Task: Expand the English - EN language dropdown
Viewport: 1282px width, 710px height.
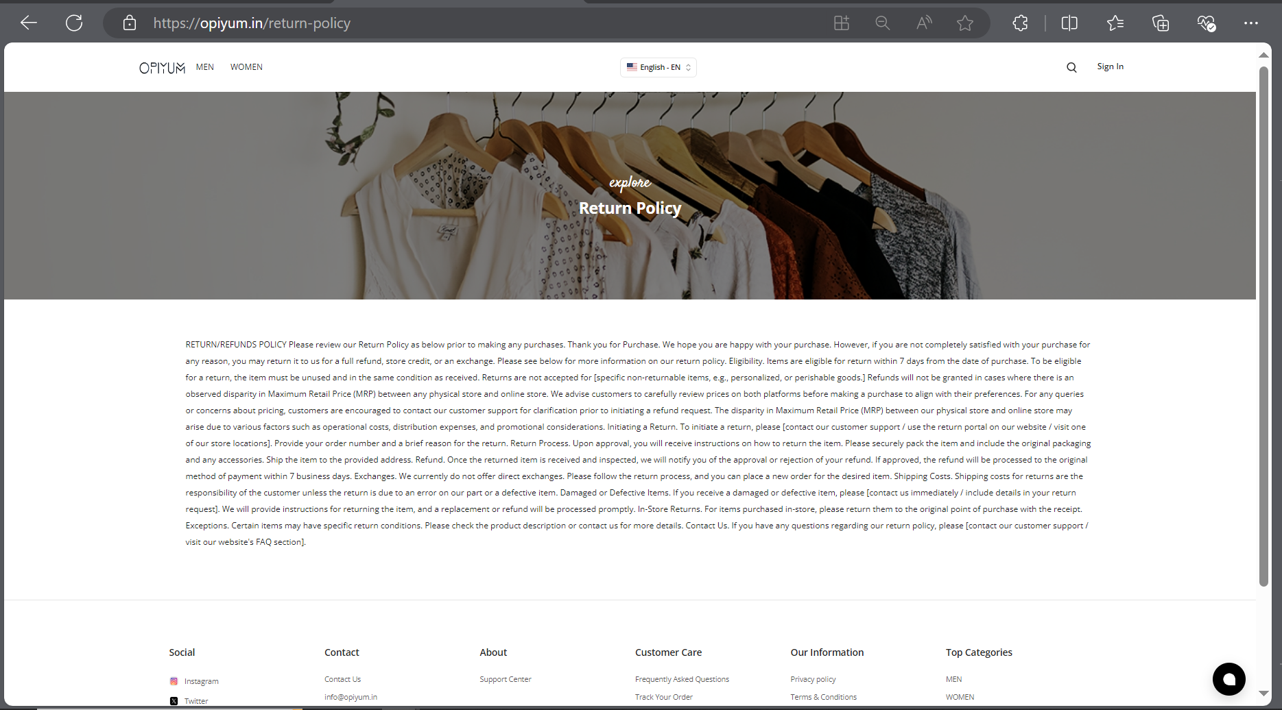Action: pos(658,67)
